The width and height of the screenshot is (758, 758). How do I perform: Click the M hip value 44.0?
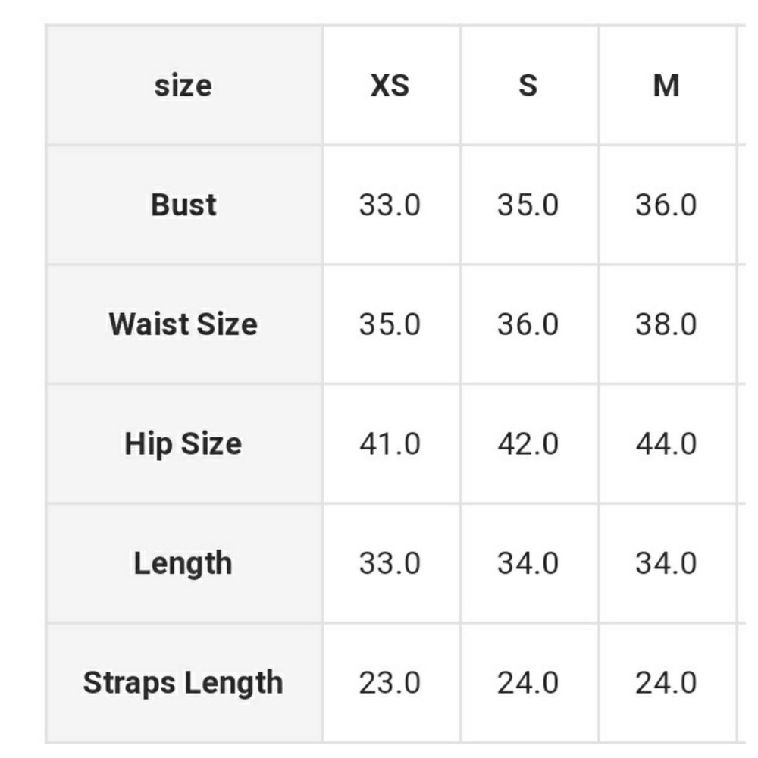666,444
